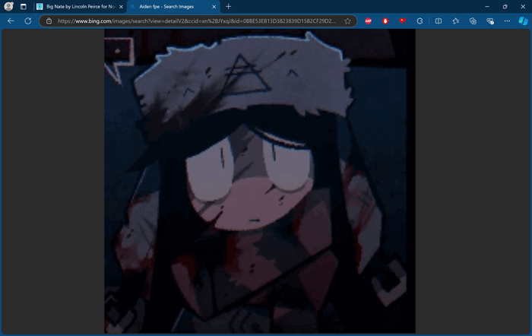
Task: Switch to the Big Nate tab
Action: [80, 6]
